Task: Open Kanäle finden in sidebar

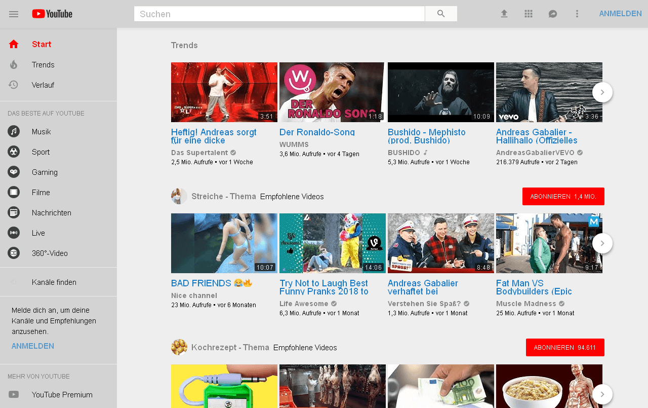Action: click(59, 282)
